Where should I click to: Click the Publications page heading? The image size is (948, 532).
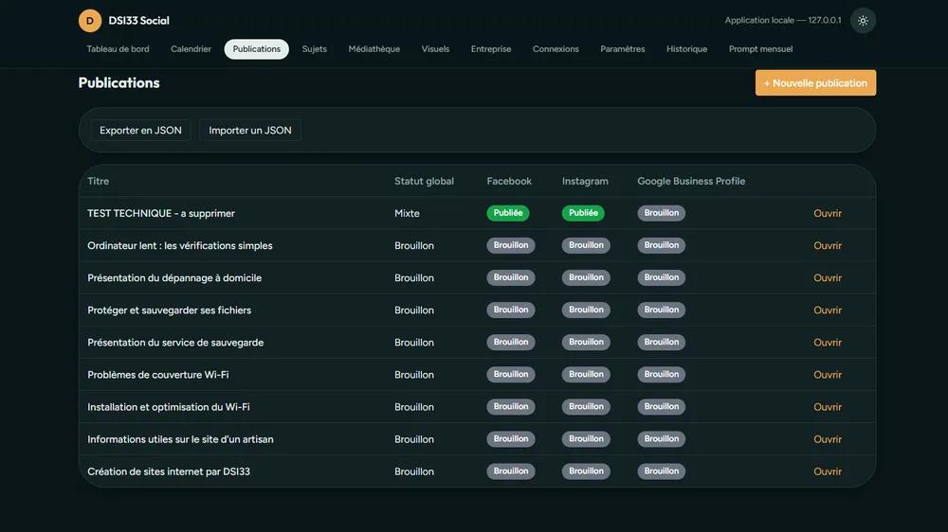pos(118,82)
